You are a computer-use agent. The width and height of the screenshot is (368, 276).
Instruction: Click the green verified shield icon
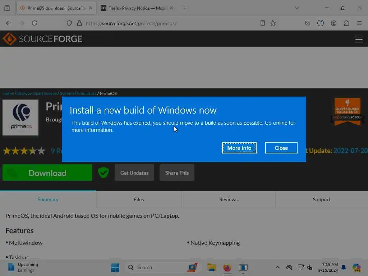coord(103,173)
